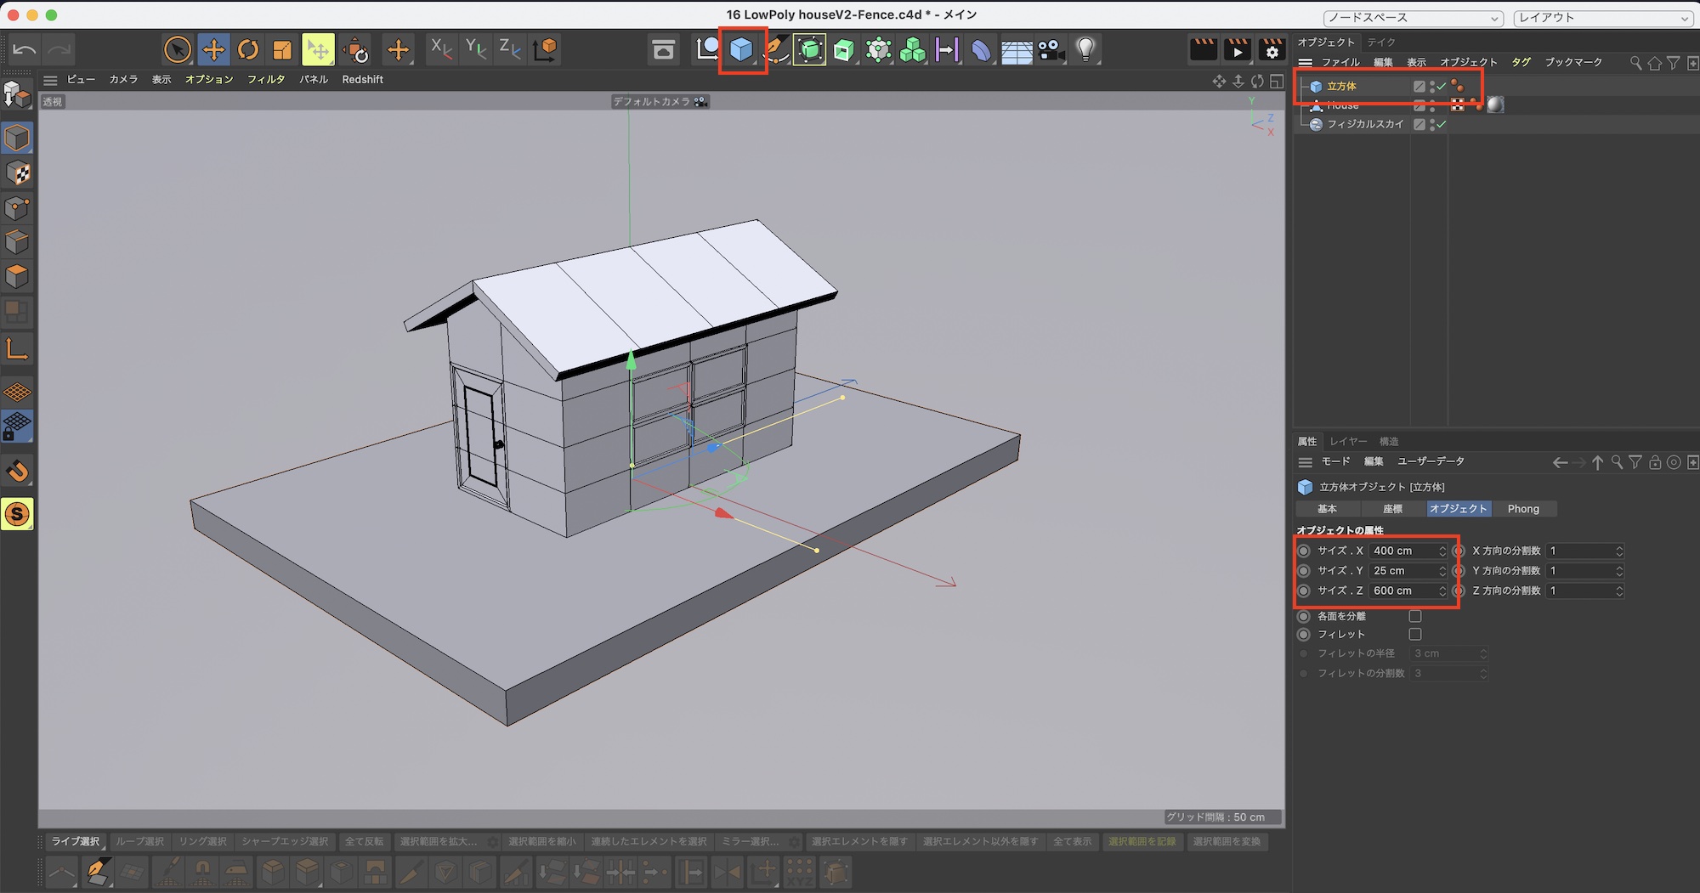Open the レイアウト dropdown
Screen dimensions: 1700x893
tap(1603, 18)
